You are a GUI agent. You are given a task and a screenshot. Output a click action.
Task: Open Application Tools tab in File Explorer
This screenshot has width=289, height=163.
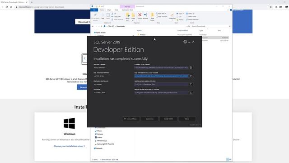[127, 10]
